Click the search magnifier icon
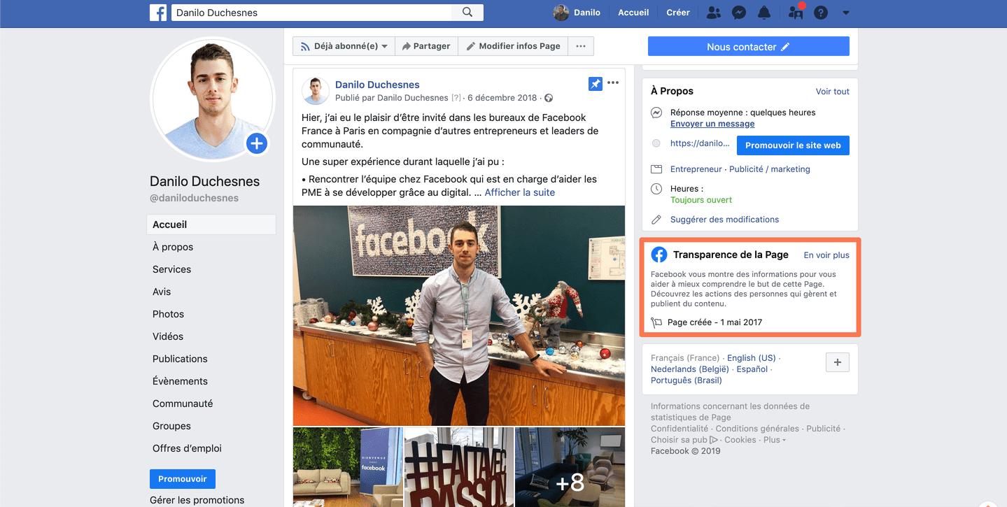This screenshot has height=507, width=1007. pyautogui.click(x=467, y=12)
